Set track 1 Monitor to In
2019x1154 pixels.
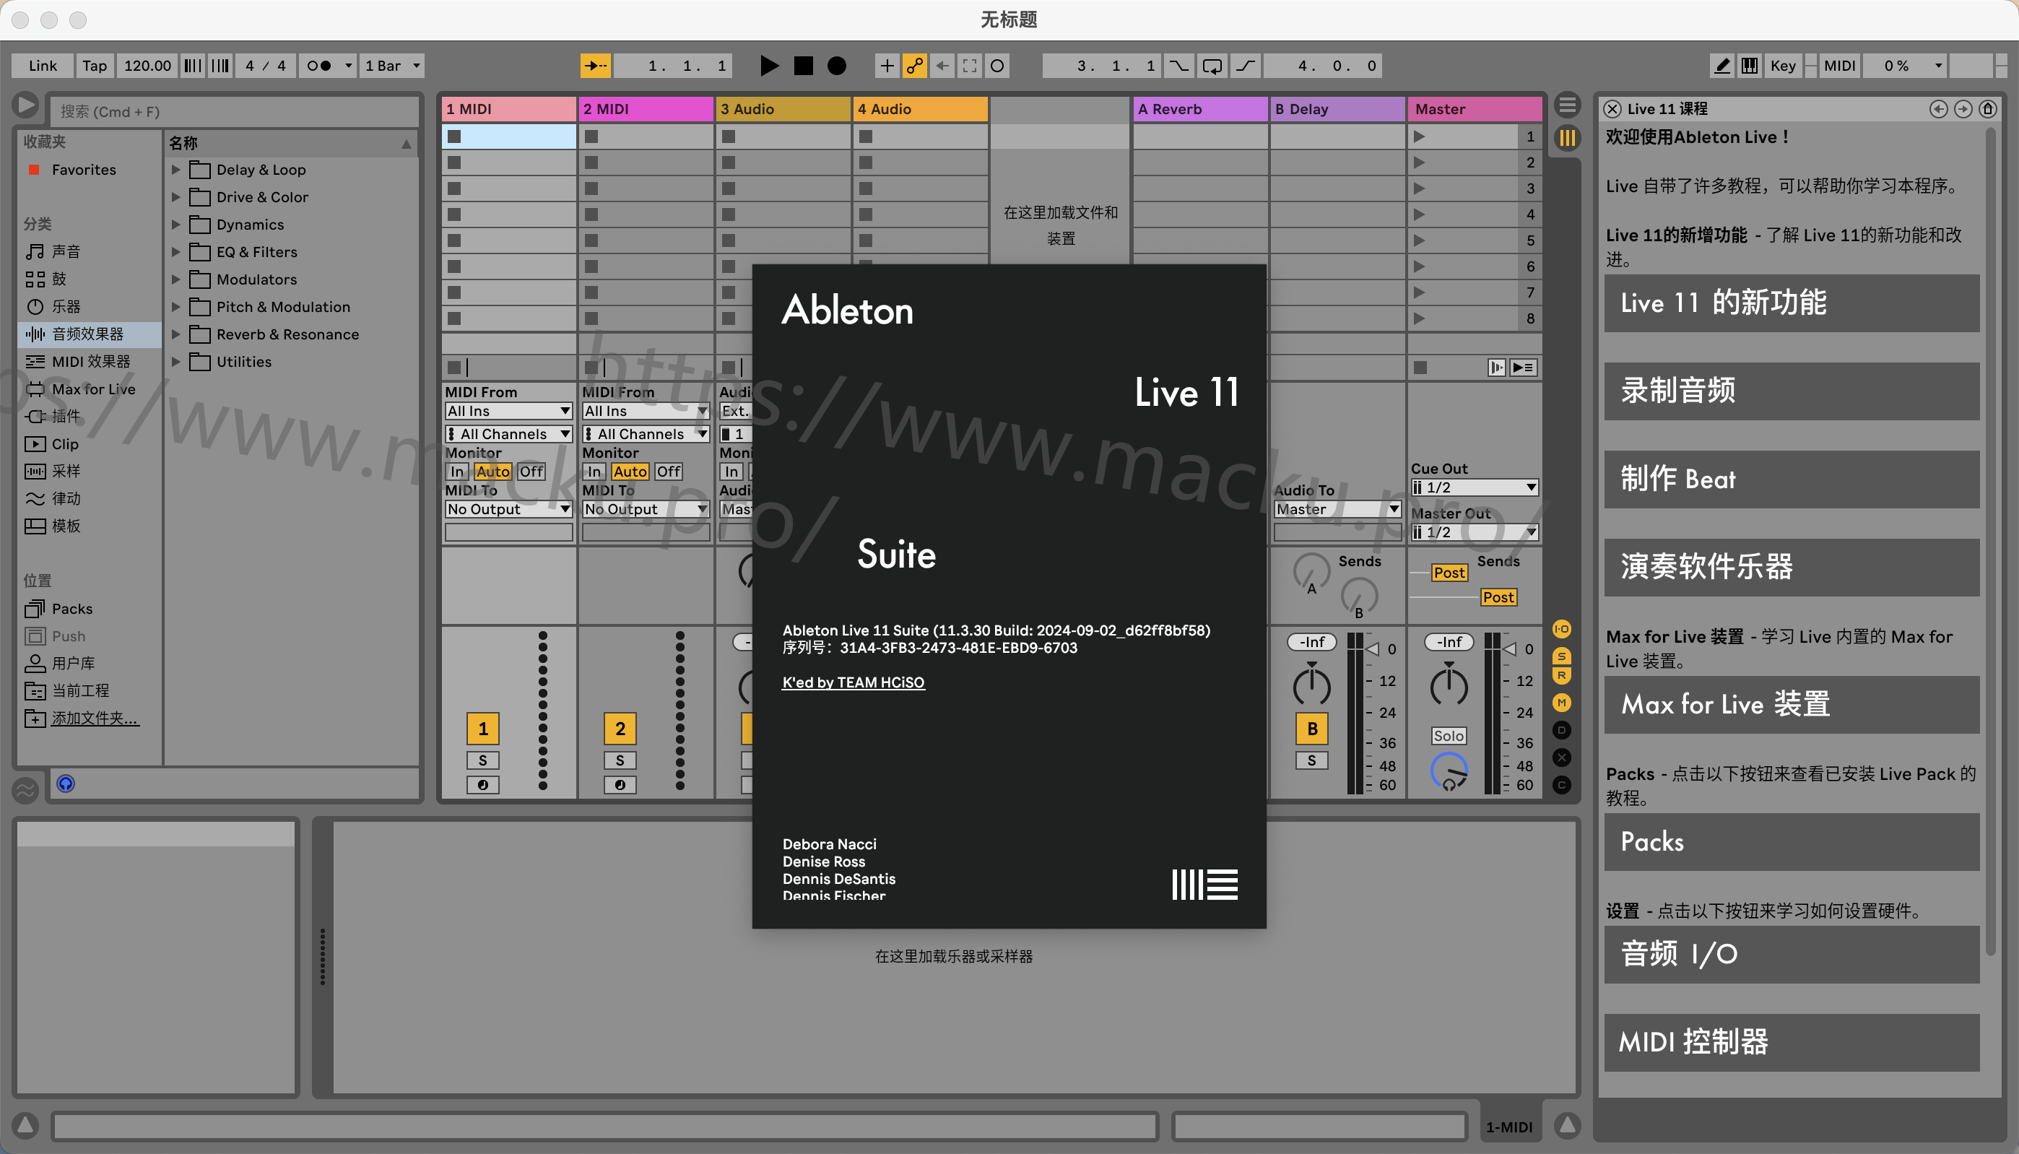pyautogui.click(x=457, y=472)
